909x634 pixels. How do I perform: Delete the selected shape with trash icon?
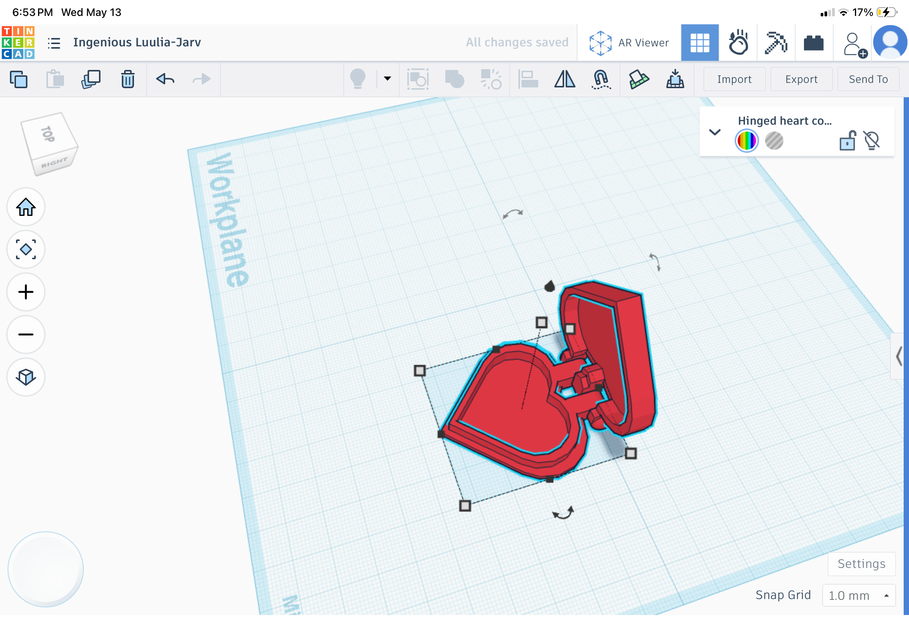click(x=128, y=79)
